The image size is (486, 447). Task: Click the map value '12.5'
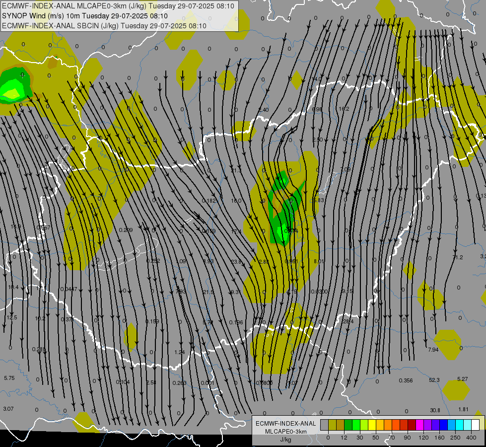(x=12, y=318)
